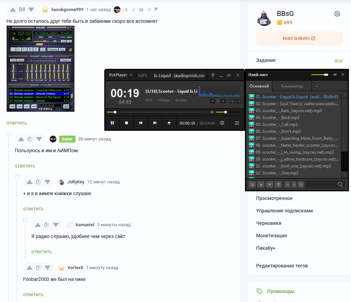Upvote VortexII's comment
The width and height of the screenshot is (351, 302).
(29, 268)
